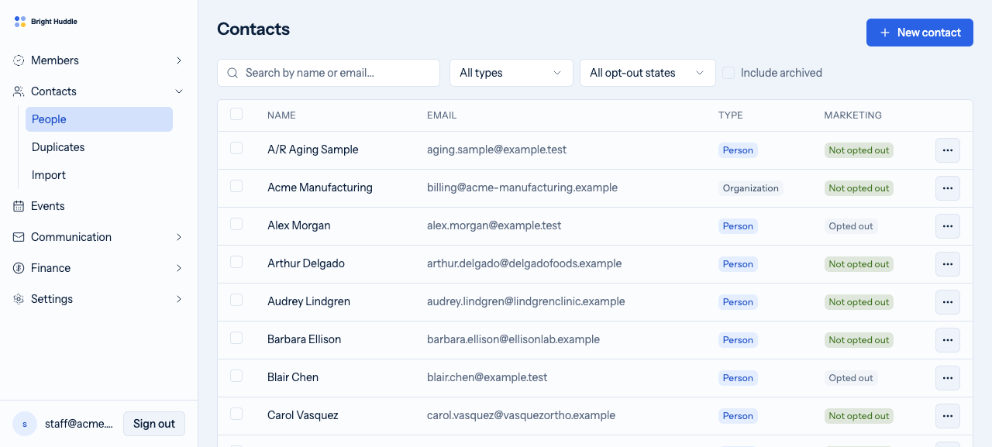Click the user avatar circle at bottom
992x447 pixels.
[x=25, y=424]
